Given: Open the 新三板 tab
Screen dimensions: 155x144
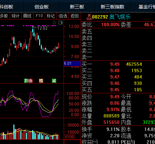Looking at the screenshot, I should [77, 7].
